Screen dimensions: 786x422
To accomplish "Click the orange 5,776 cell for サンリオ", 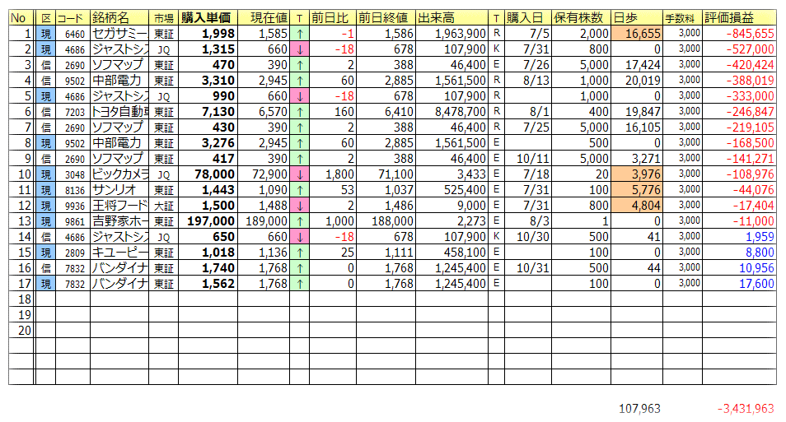I will [637, 189].
